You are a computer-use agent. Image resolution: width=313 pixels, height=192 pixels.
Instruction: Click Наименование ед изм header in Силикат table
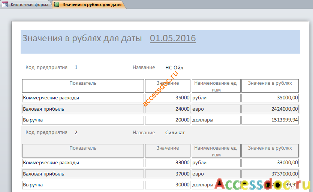[216, 151]
